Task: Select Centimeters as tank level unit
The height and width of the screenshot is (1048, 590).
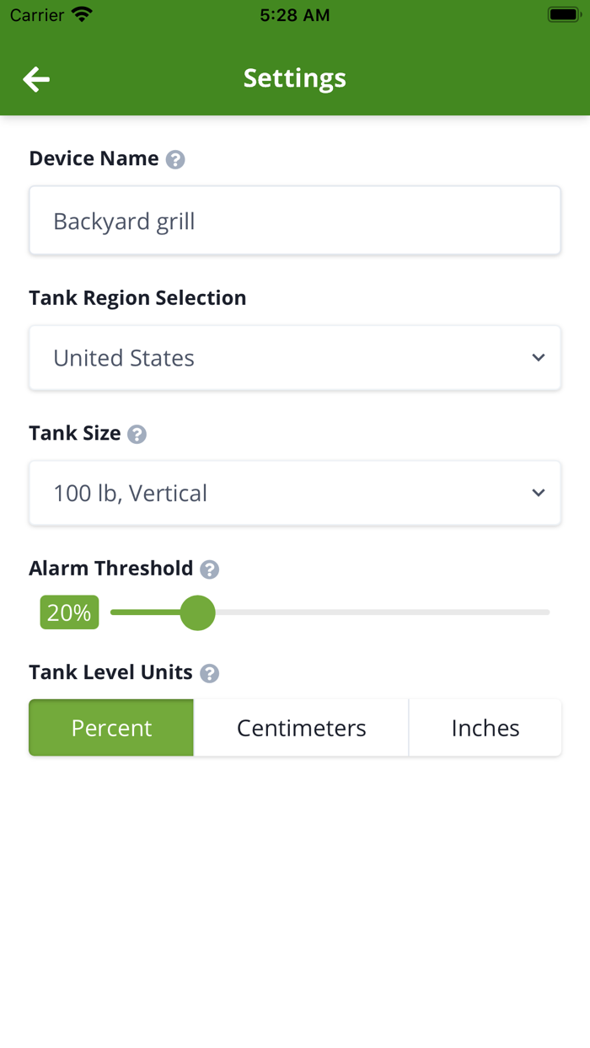Action: point(301,727)
